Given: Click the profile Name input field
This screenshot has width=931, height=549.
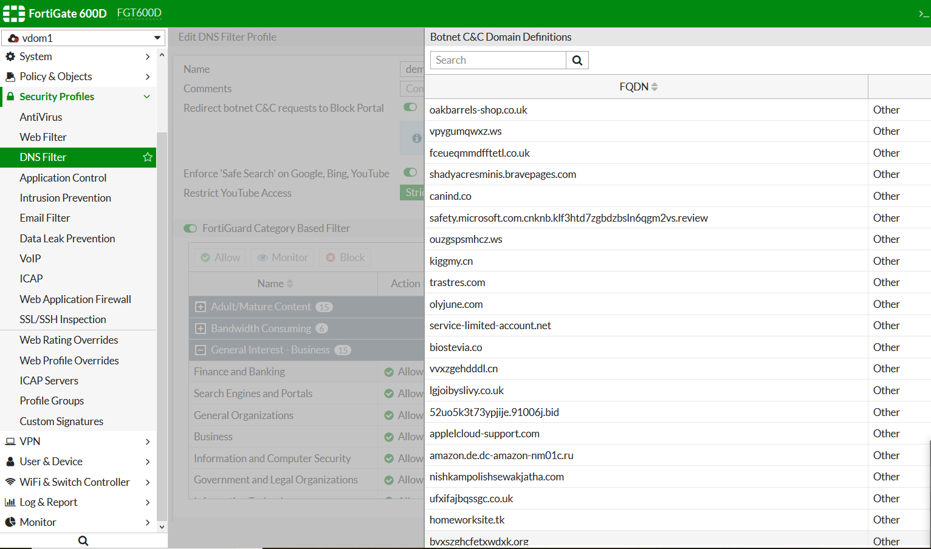Looking at the screenshot, I should point(412,69).
